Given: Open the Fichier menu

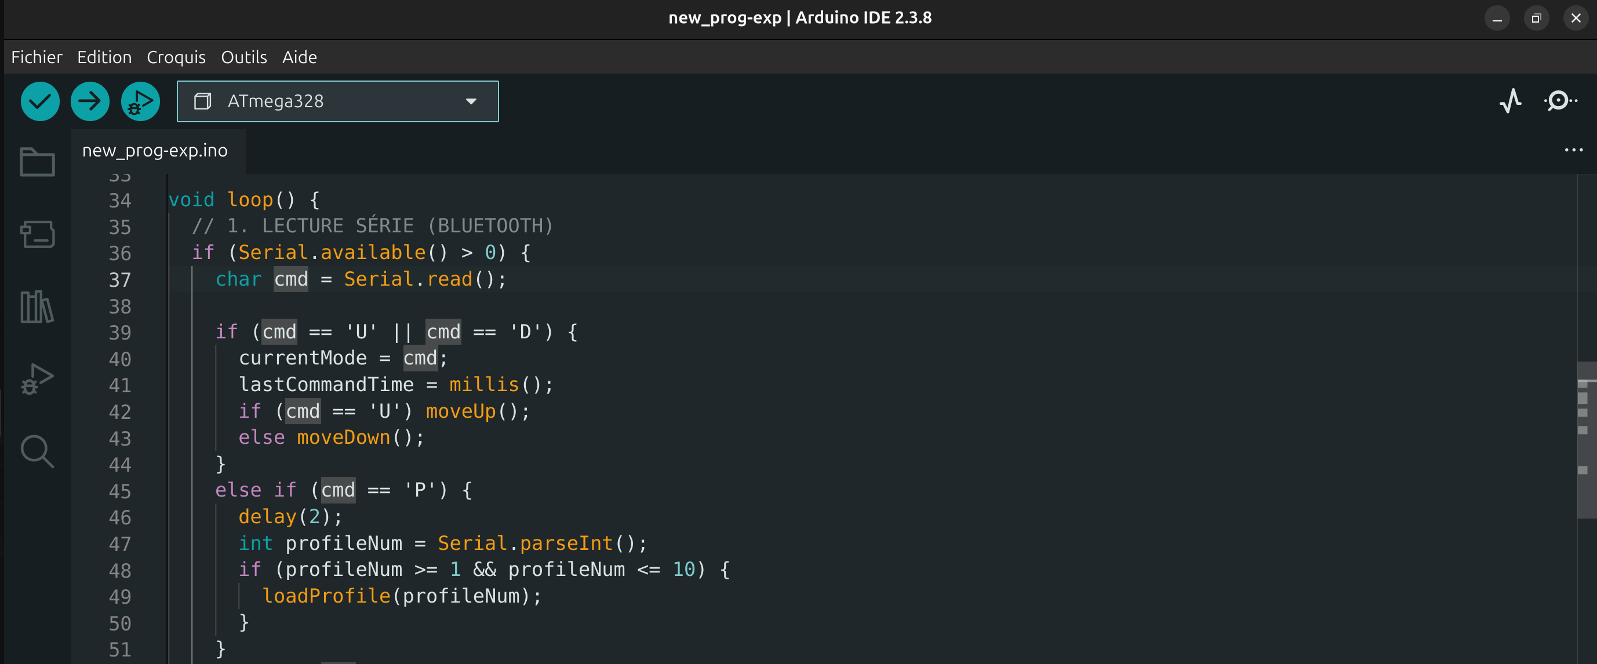Looking at the screenshot, I should [x=37, y=57].
